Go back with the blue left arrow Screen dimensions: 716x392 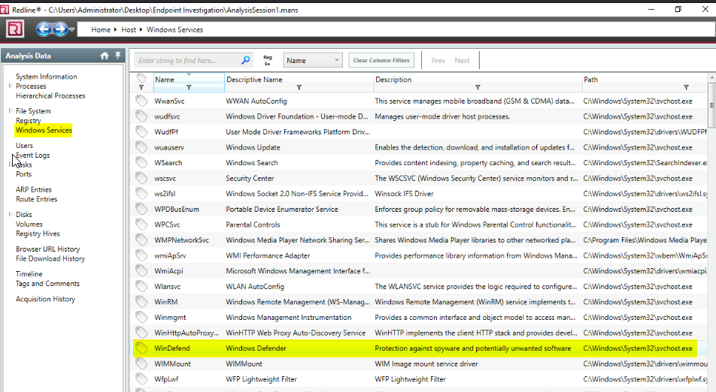coord(44,29)
